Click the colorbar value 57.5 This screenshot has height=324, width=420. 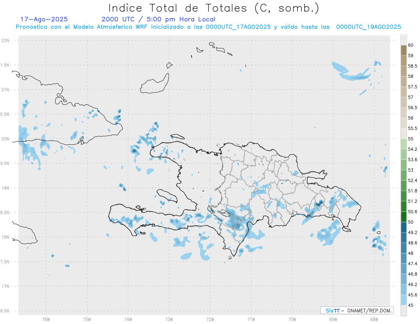click(x=413, y=87)
